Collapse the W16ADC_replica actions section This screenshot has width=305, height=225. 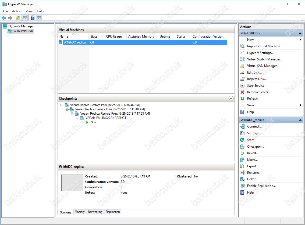pyautogui.click(x=300, y=120)
